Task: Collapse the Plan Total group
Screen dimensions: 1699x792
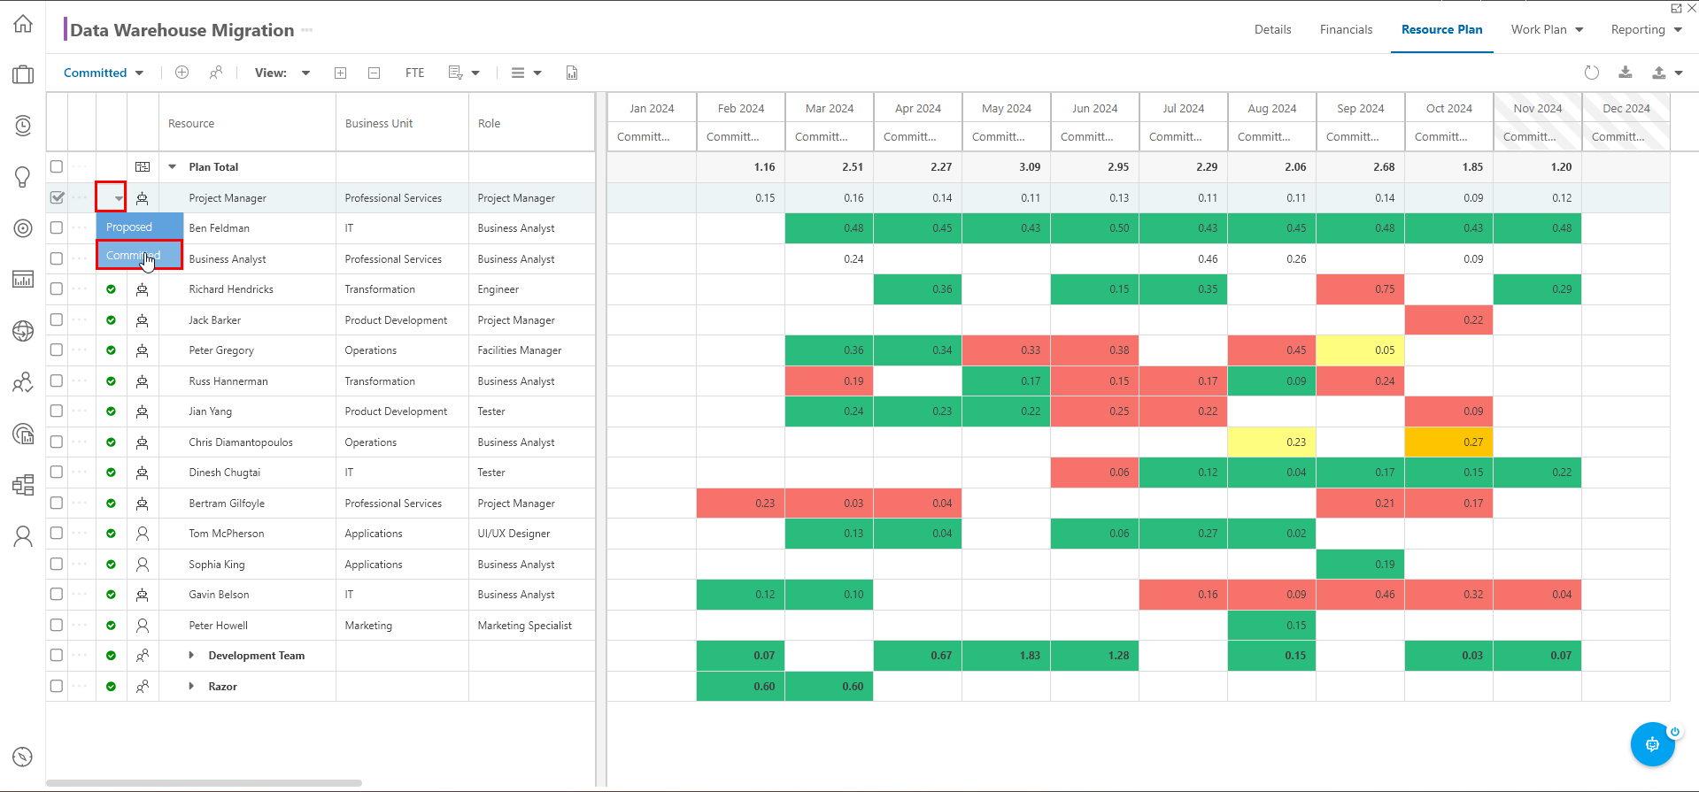Action: 173,166
